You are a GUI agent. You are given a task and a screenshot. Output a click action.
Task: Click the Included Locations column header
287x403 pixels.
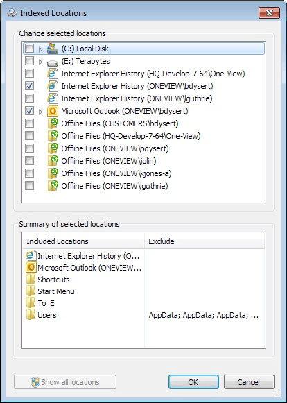click(84, 241)
